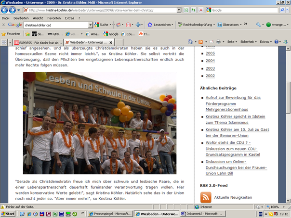Click the read mail icon in command bar
The height and width of the screenshot is (218, 291).
click(212, 42)
